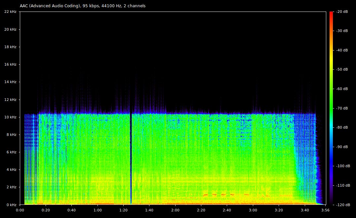Click the 16 kHz frequency axis label
The height and width of the screenshot is (218, 356).
click(11, 64)
